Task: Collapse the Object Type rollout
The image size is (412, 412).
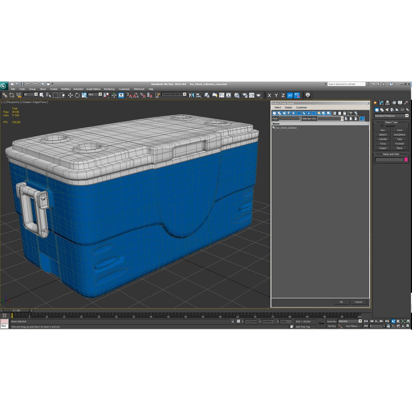Action: [391, 122]
